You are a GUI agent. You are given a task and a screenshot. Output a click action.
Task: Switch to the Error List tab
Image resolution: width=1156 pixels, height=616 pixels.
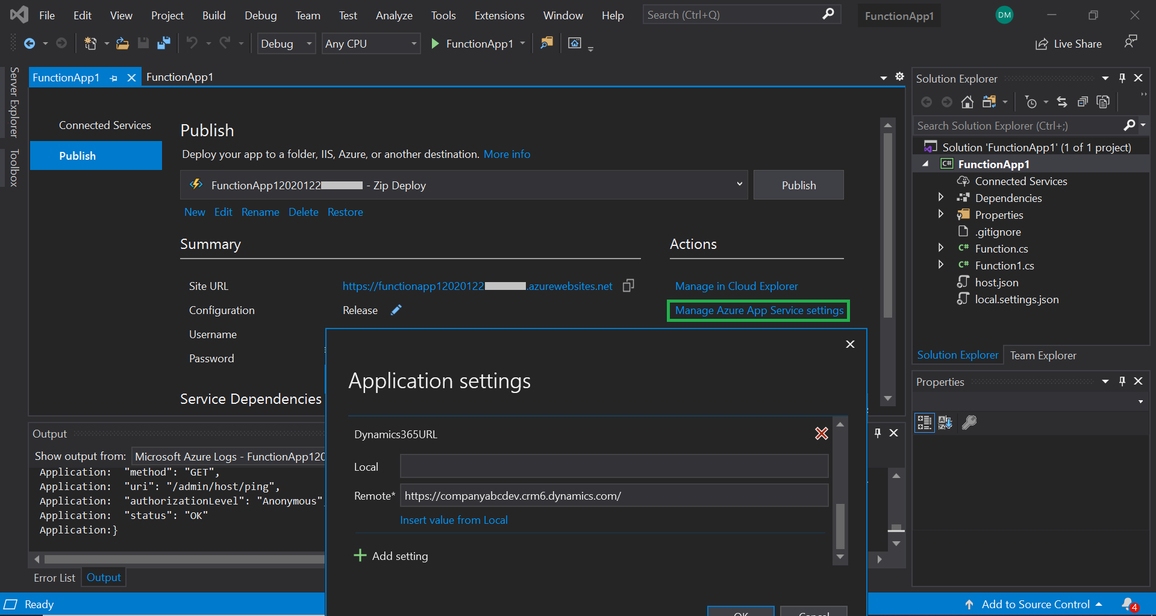(54, 577)
